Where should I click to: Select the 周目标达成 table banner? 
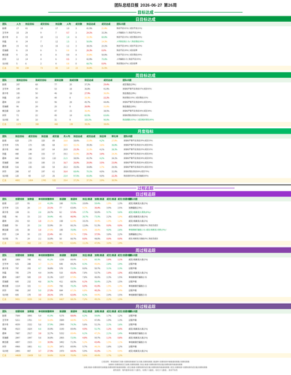(145, 75)
